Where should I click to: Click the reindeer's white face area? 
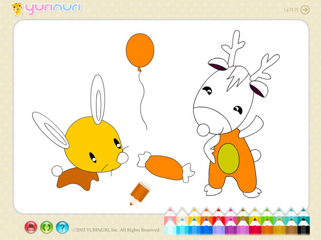(214, 104)
